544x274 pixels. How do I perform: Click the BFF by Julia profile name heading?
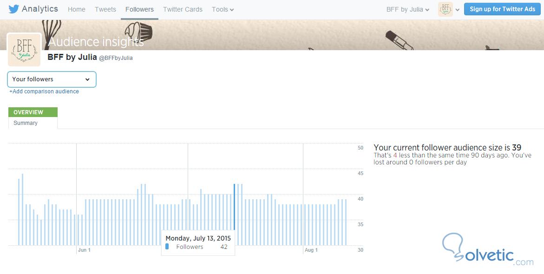pos(72,57)
